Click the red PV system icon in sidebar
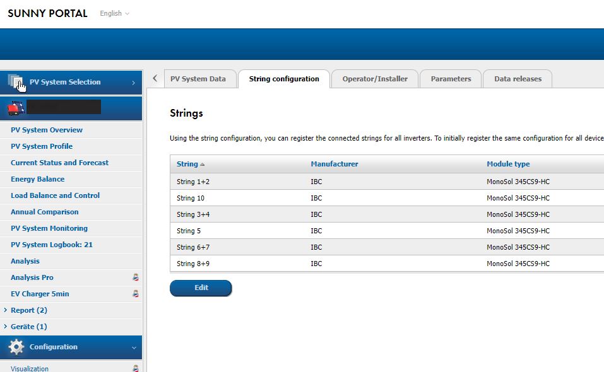 coord(15,108)
